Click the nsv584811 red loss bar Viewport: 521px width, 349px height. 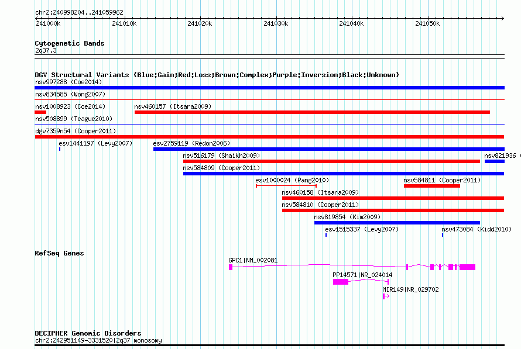click(x=432, y=186)
